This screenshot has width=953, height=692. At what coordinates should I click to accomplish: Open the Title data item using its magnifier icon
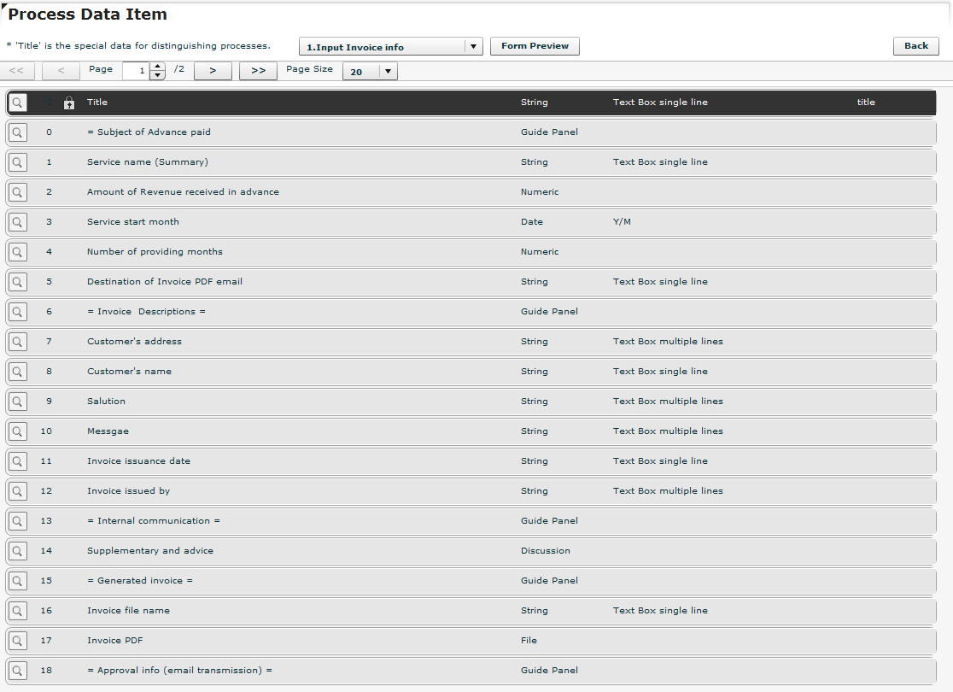click(x=17, y=102)
